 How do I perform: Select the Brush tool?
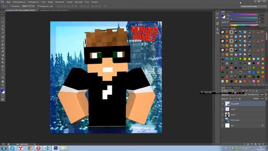(x=3, y=40)
